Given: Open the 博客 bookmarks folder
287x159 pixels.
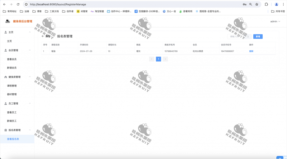Looking at the screenshot, I should pyautogui.click(x=37, y=11).
